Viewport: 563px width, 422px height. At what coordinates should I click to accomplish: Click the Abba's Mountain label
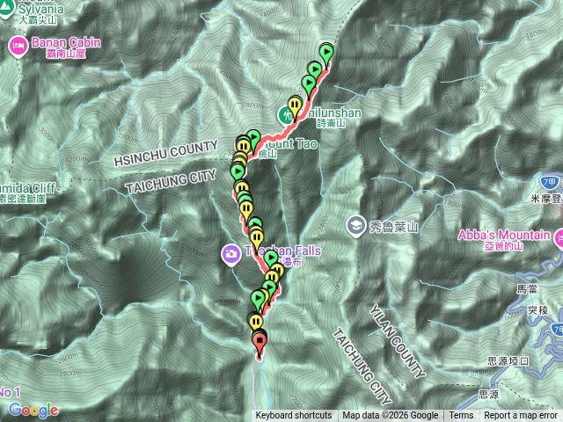tap(503, 236)
